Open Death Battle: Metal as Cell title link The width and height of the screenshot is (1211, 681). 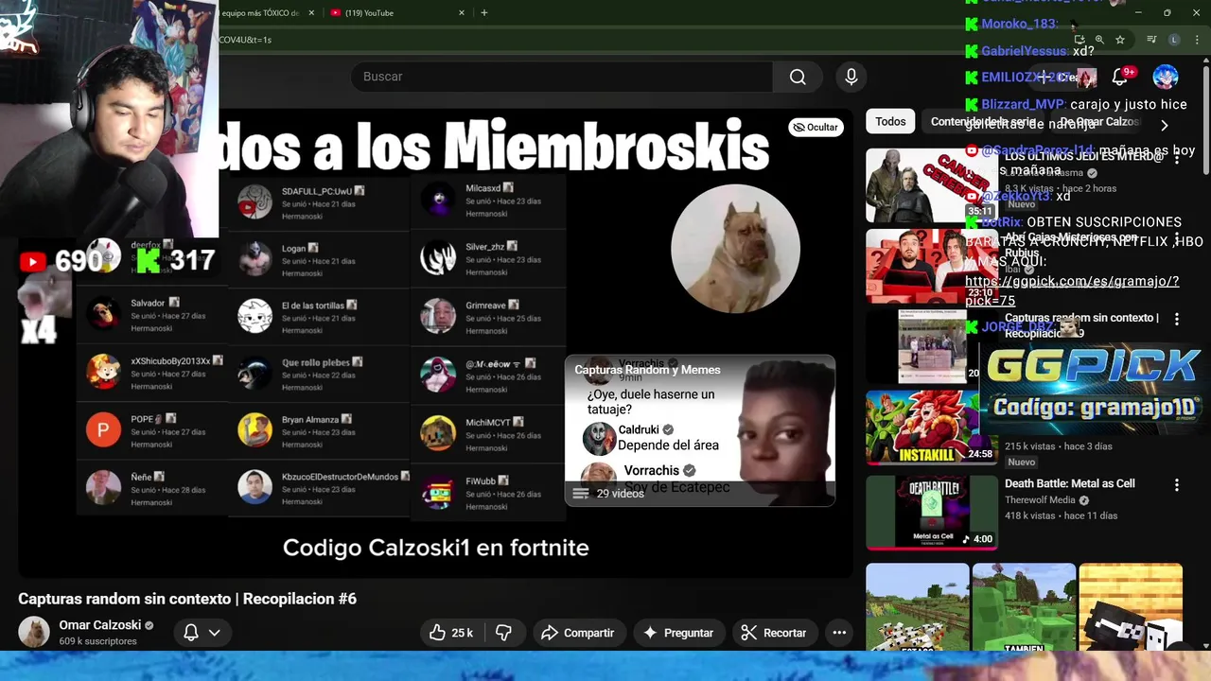coord(1069,483)
